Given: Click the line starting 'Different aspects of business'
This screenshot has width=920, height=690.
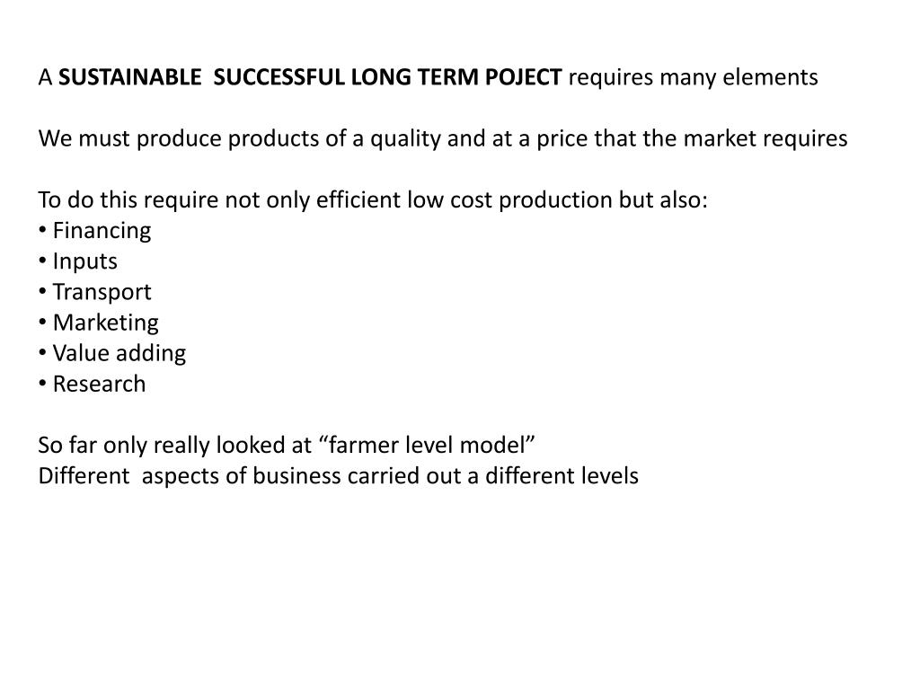Looking at the screenshot, I should point(339,476).
